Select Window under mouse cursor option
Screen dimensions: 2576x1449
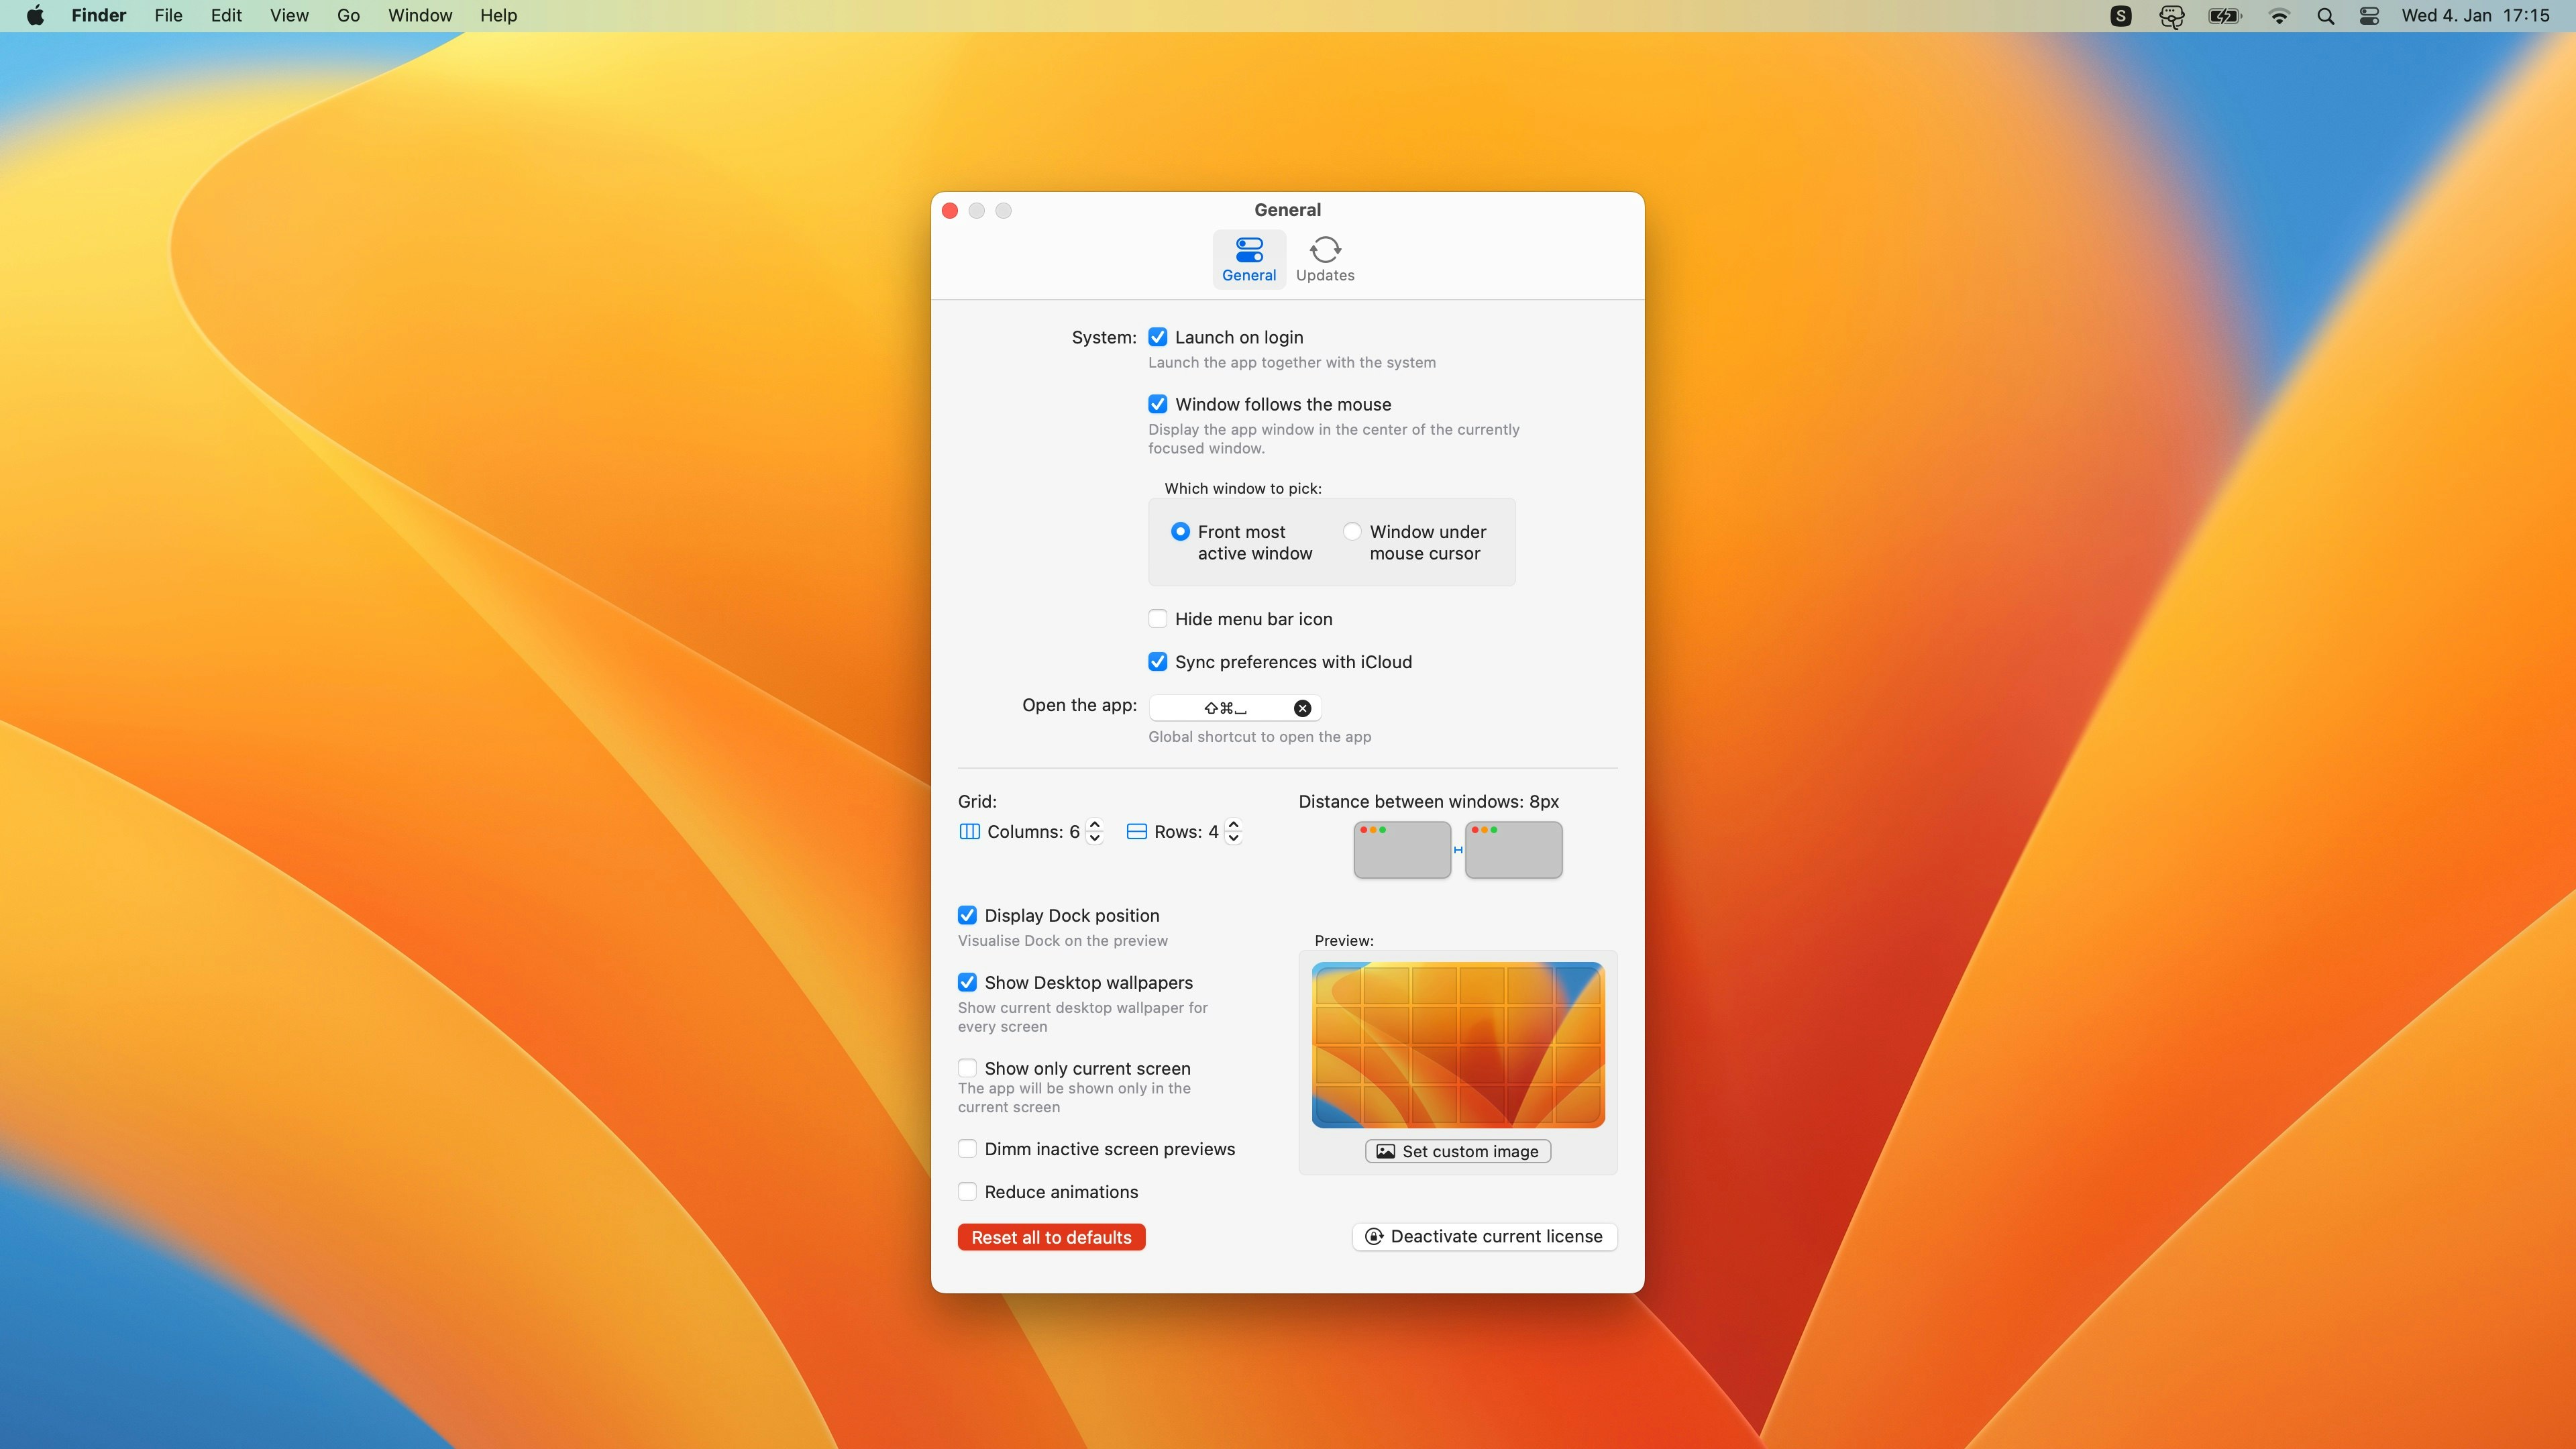(1352, 532)
